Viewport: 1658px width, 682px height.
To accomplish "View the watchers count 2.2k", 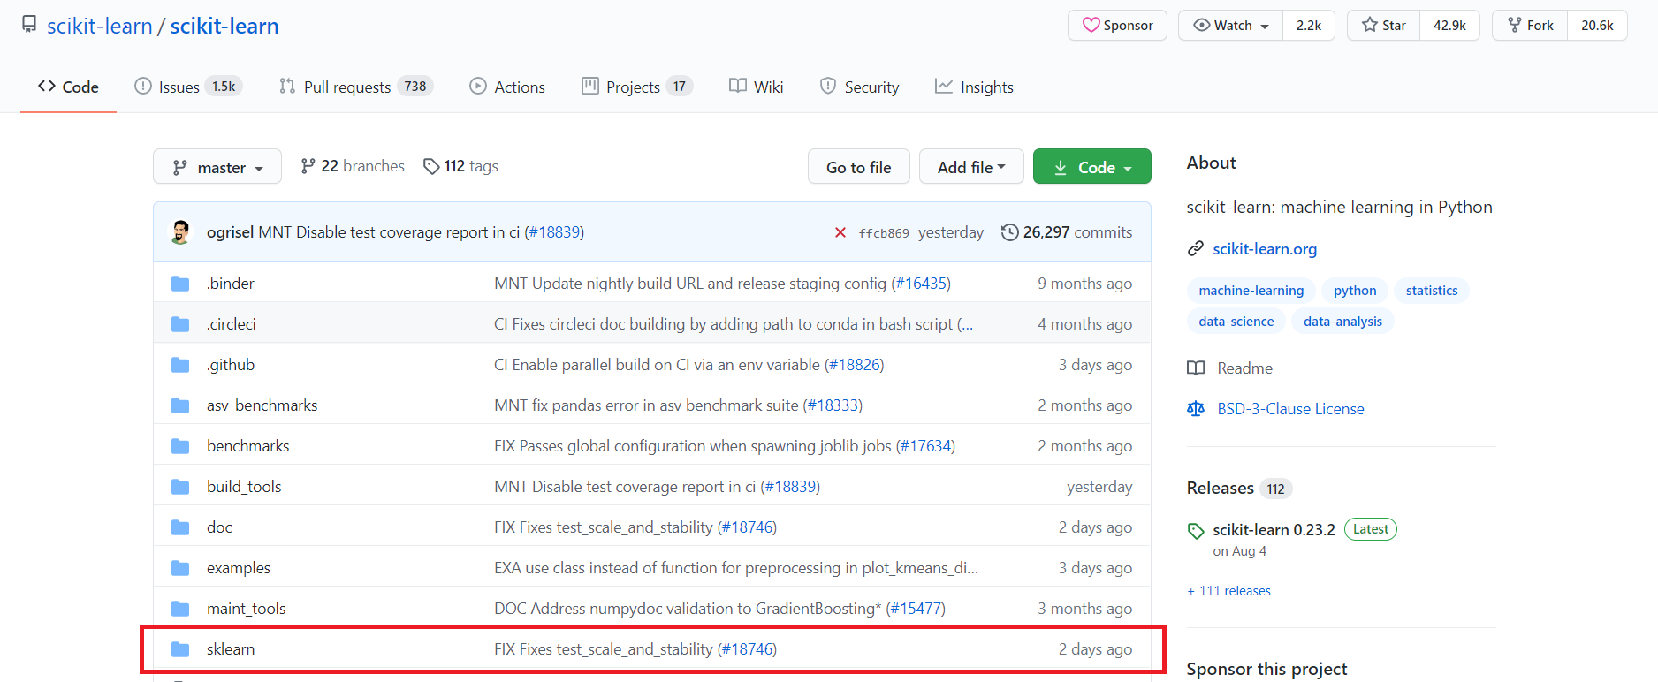I will [x=1309, y=26].
